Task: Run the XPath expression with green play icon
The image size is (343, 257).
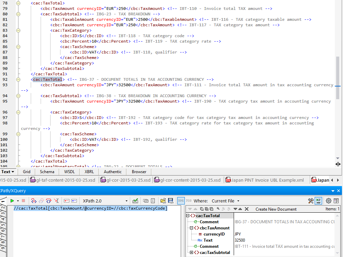Action: click(11, 201)
